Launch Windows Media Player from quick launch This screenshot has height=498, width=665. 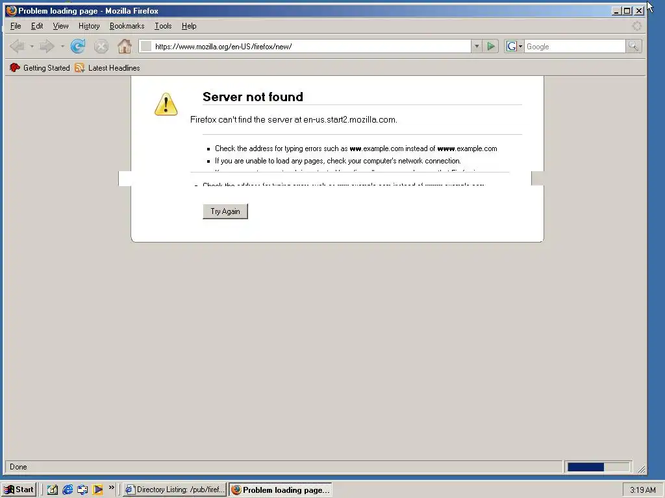pos(97,490)
